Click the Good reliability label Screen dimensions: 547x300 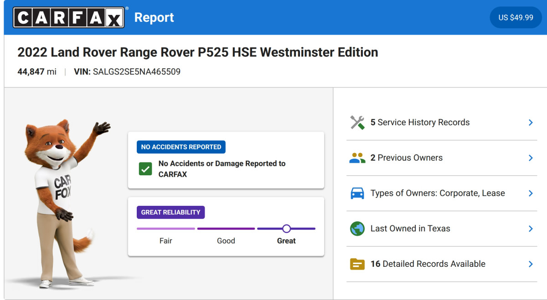(x=226, y=241)
